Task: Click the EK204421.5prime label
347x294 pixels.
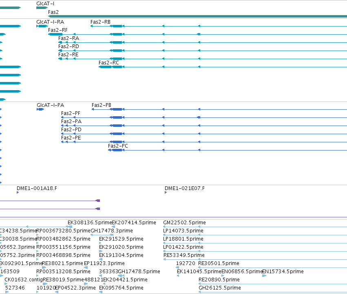Action: pyautogui.click(x=126, y=280)
